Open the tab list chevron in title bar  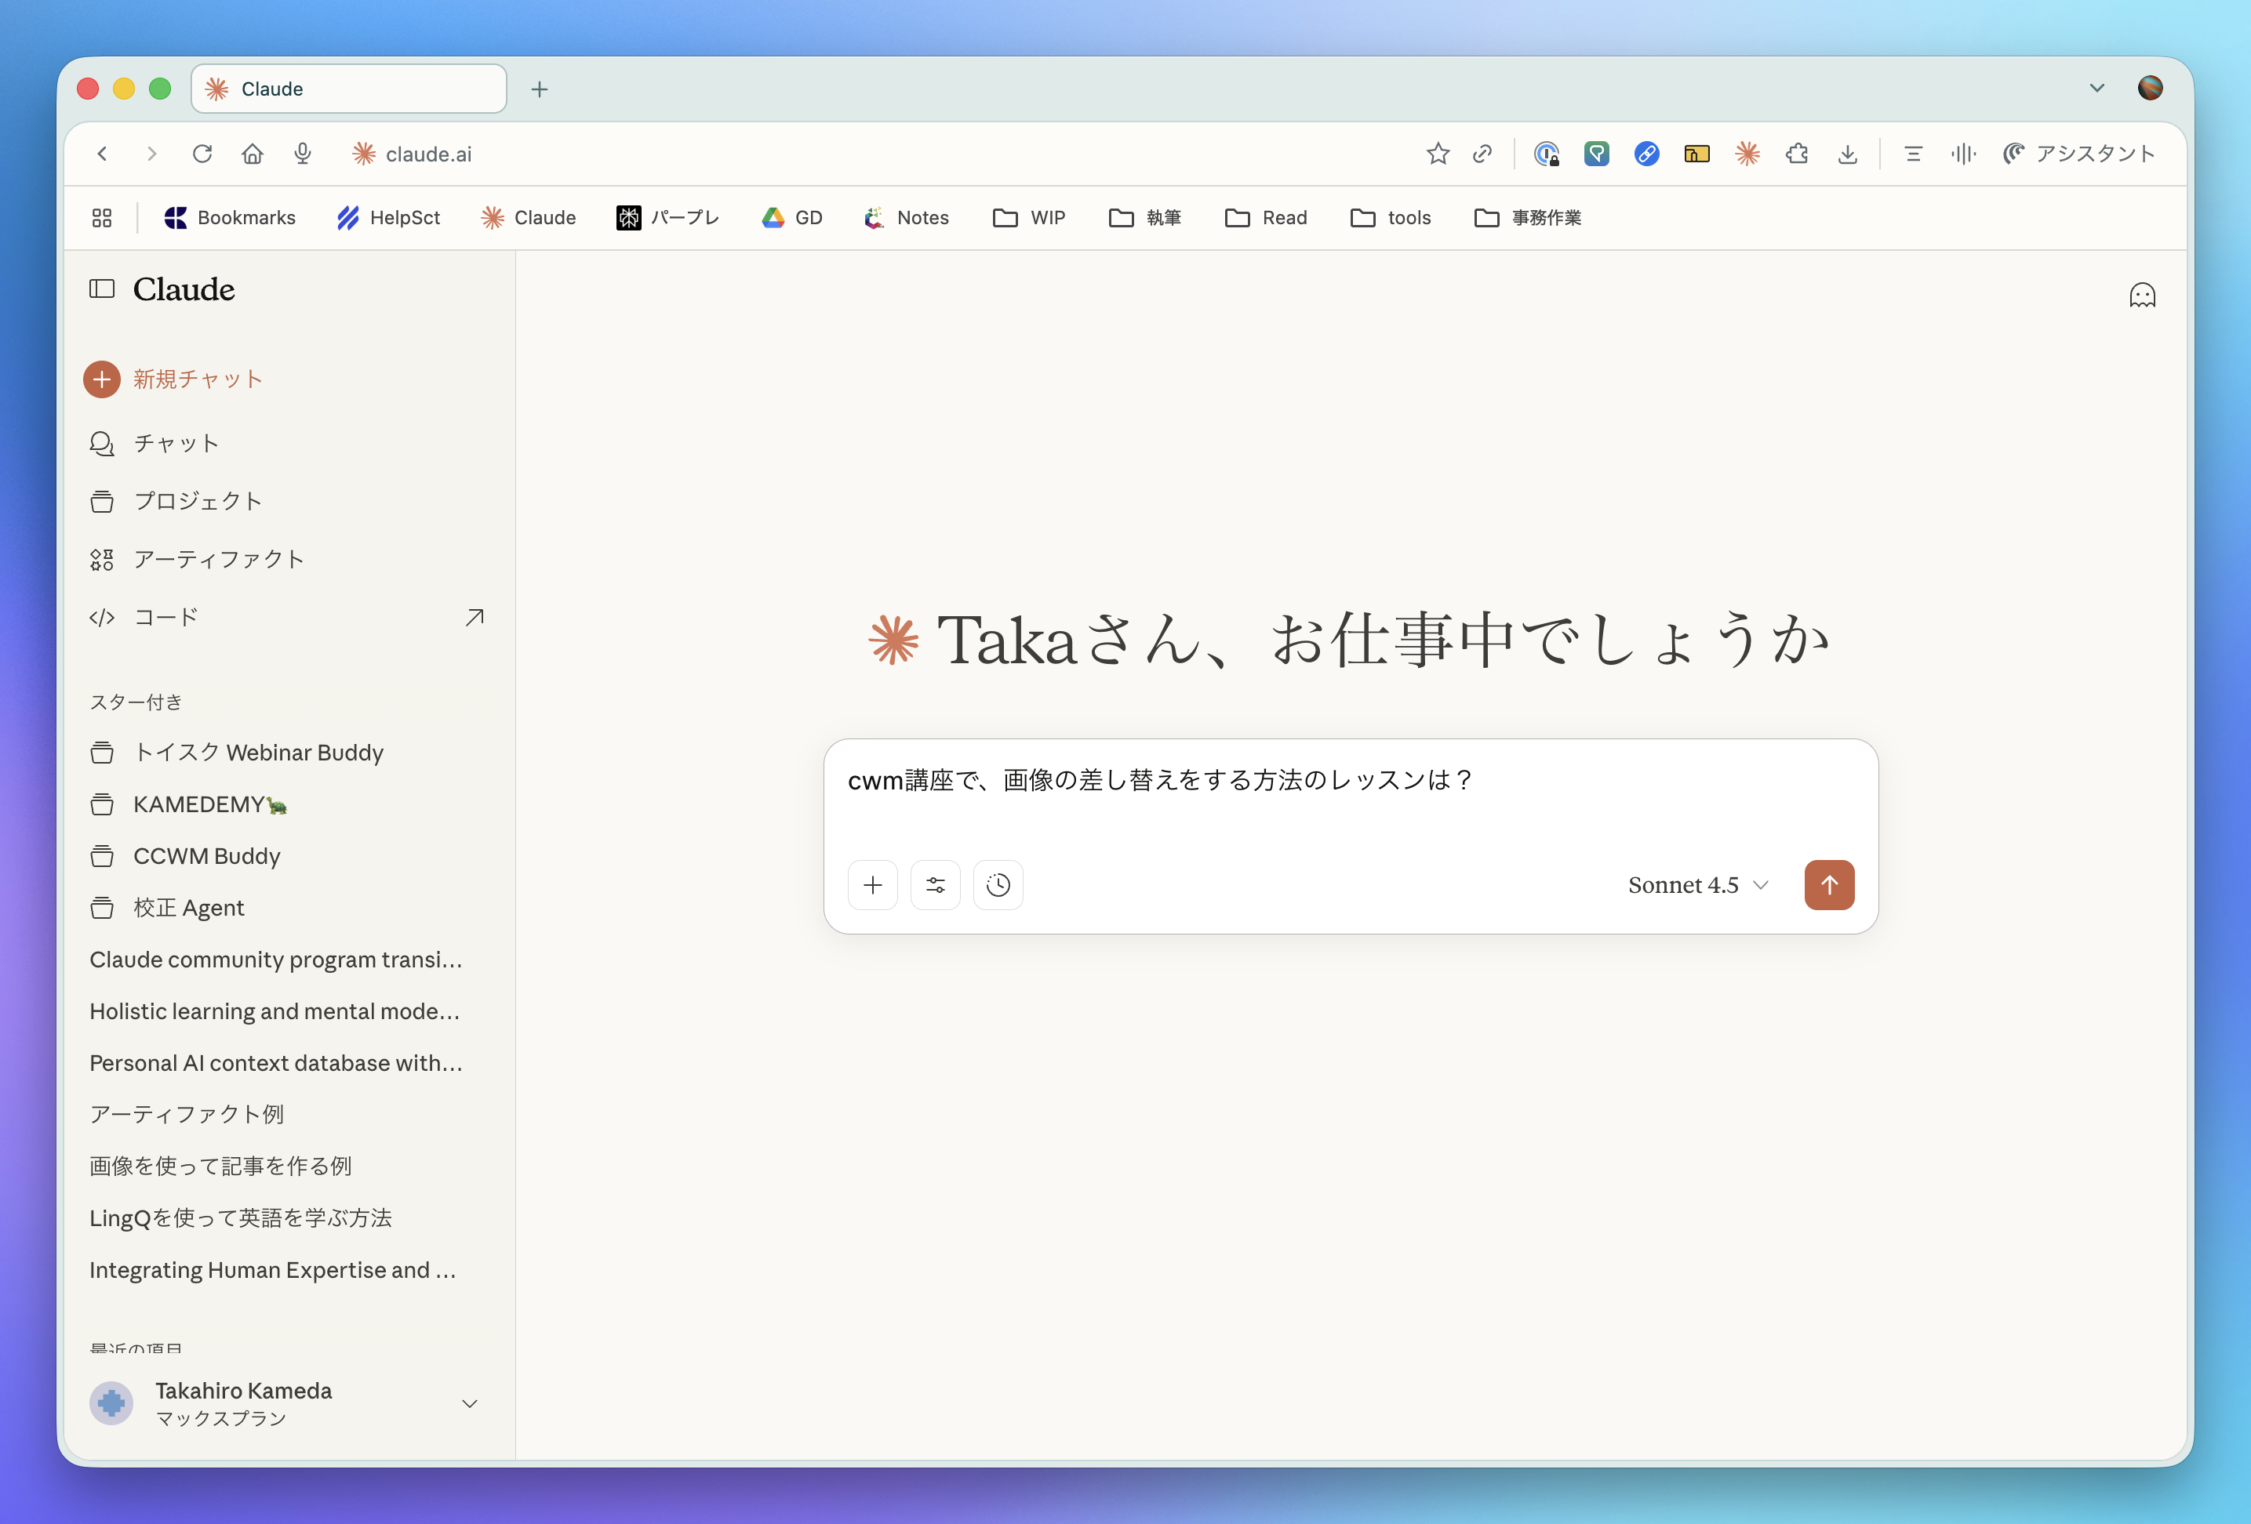(2096, 88)
